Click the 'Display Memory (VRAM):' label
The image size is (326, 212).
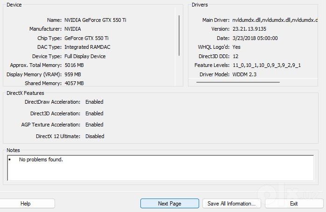pos(34,74)
